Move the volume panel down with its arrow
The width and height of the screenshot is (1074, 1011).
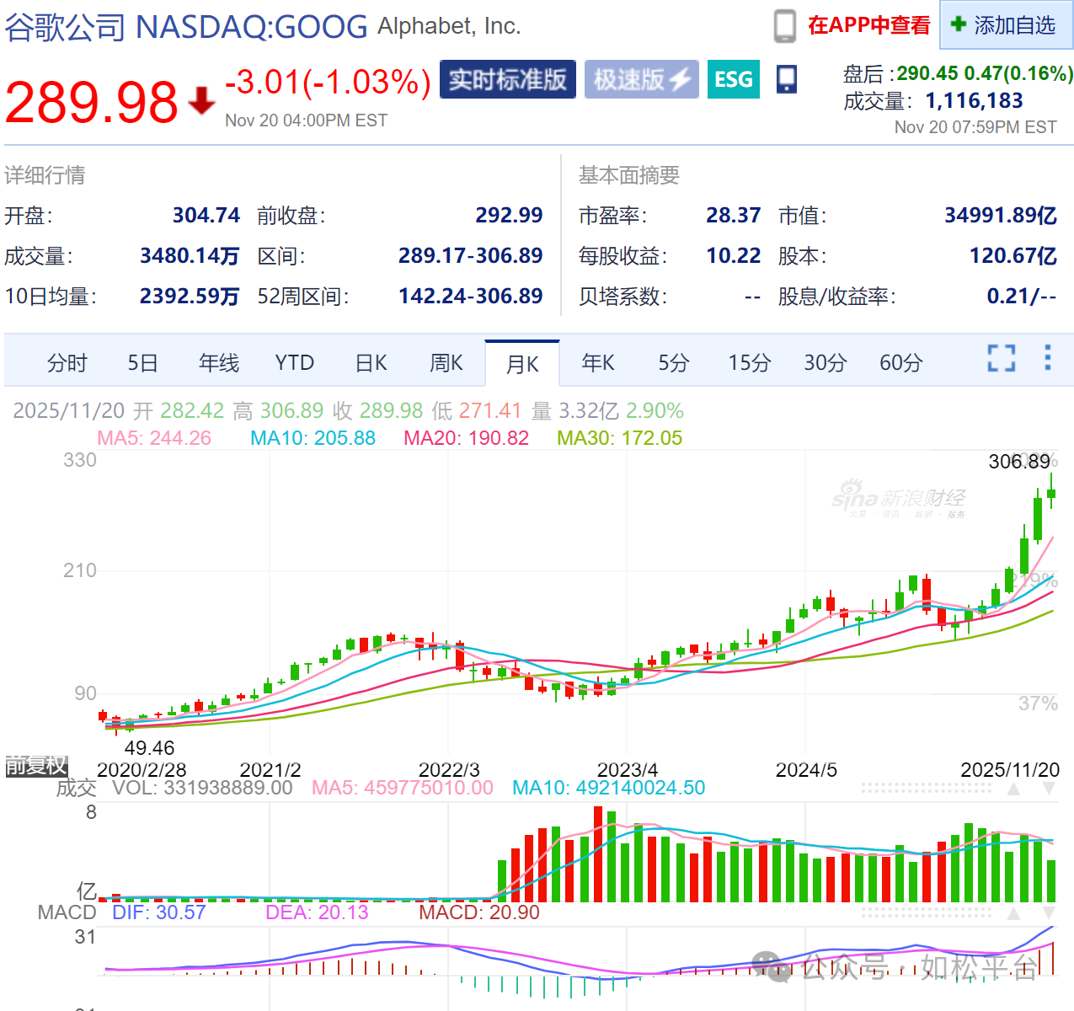(1049, 789)
